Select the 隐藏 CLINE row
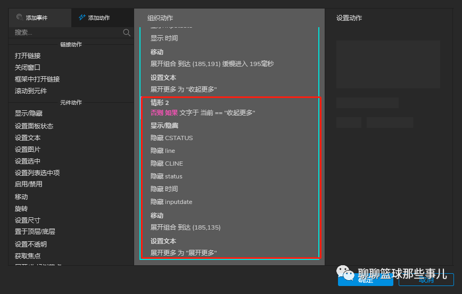 pos(167,164)
